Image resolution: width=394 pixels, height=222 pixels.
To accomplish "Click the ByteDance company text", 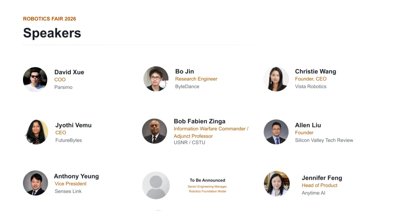I will pyautogui.click(x=187, y=87).
